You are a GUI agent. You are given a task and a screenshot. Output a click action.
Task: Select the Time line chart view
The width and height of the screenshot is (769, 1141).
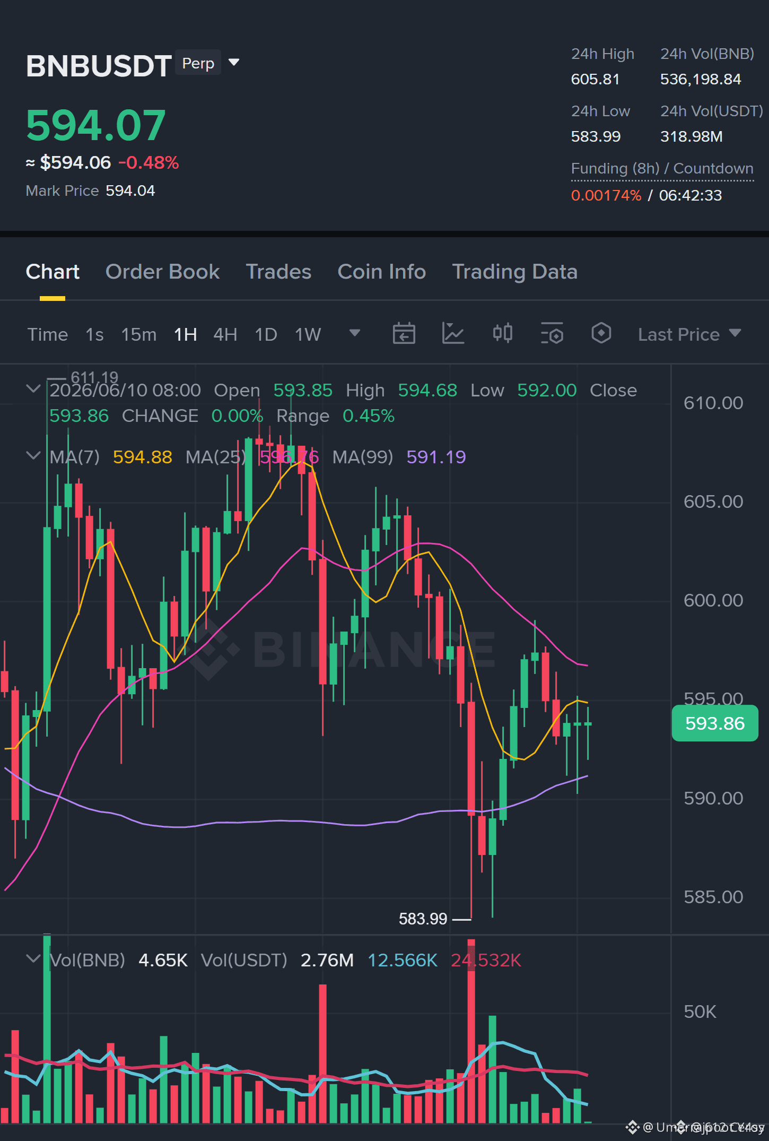[x=48, y=334]
